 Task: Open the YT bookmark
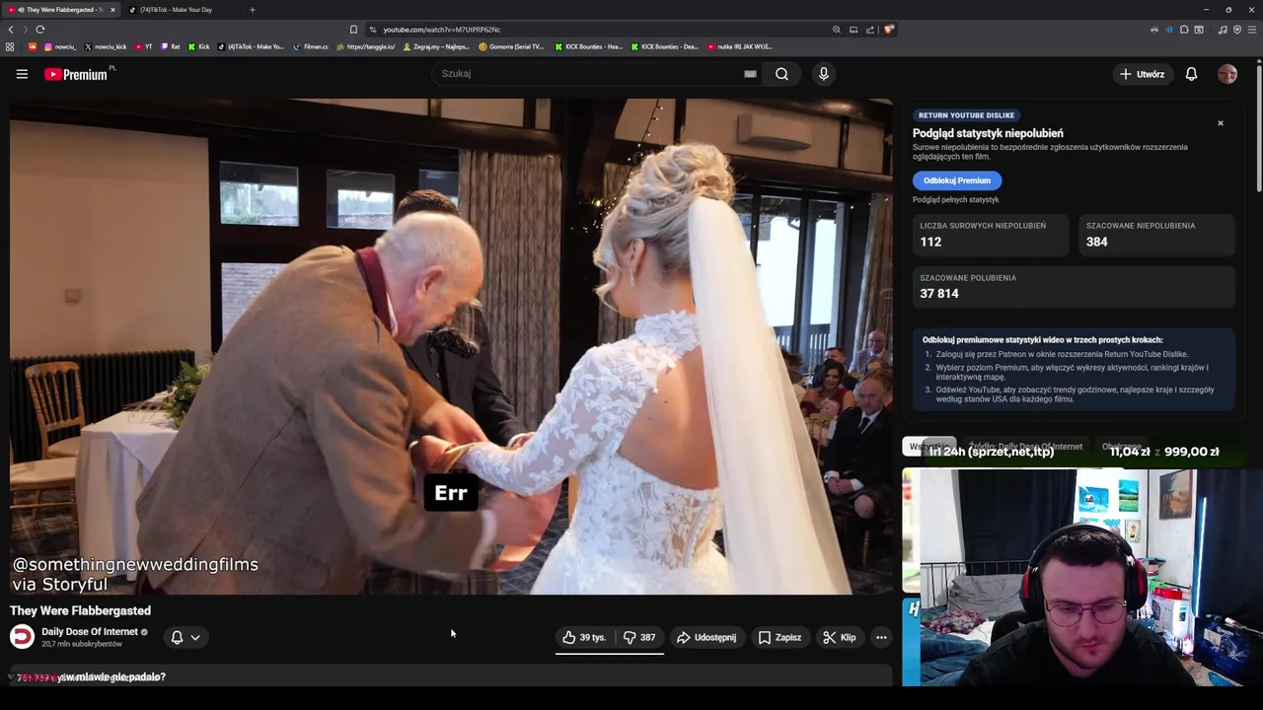coord(144,46)
